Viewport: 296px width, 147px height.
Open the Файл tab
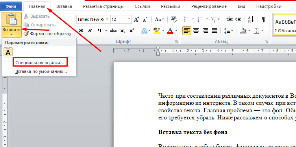11,6
